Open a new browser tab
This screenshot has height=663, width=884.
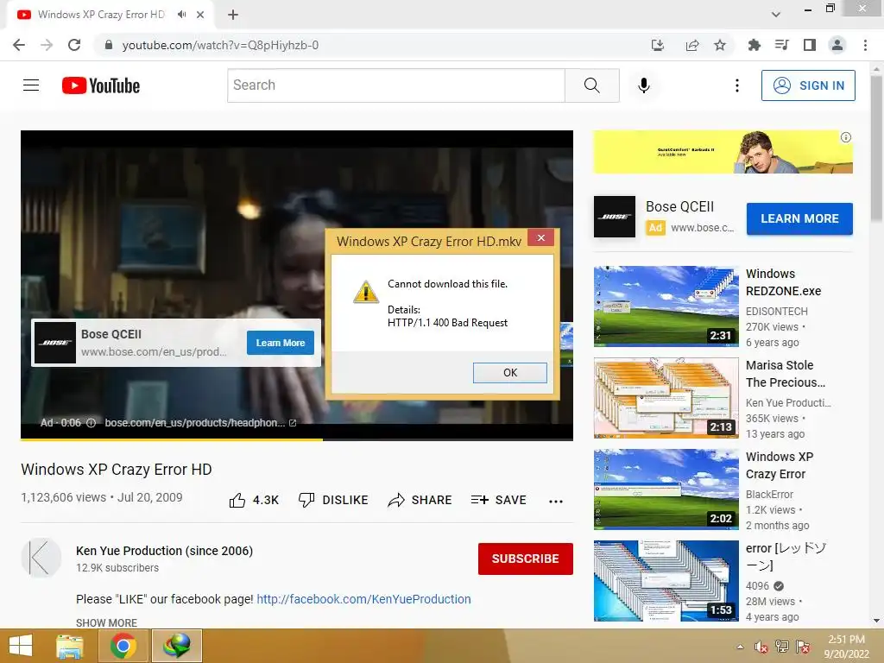pyautogui.click(x=233, y=15)
